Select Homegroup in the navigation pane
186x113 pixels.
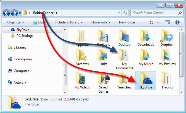[x=22, y=59]
